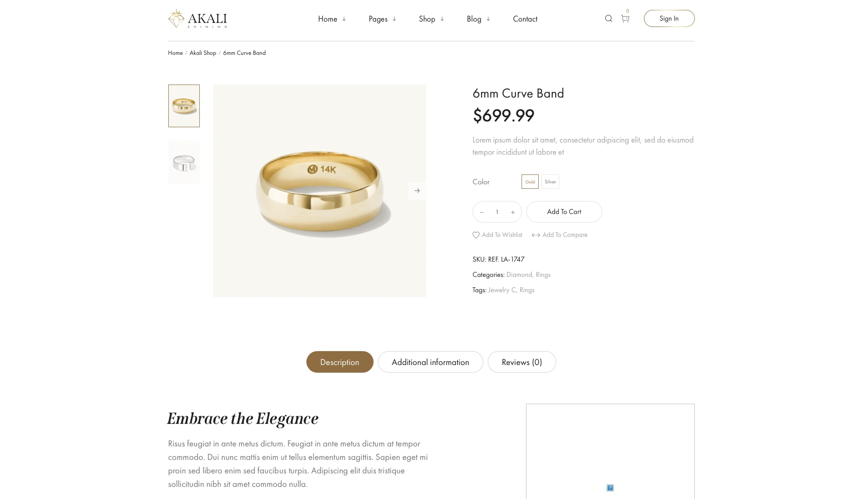The image size is (864, 499).
Task: Increase quantity with plus button
Action: 513,212
